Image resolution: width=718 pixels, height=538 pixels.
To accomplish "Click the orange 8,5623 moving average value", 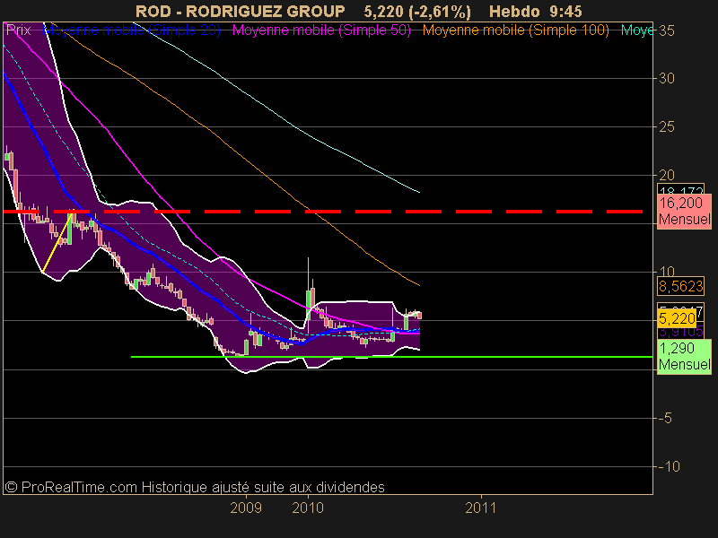I will (x=680, y=286).
